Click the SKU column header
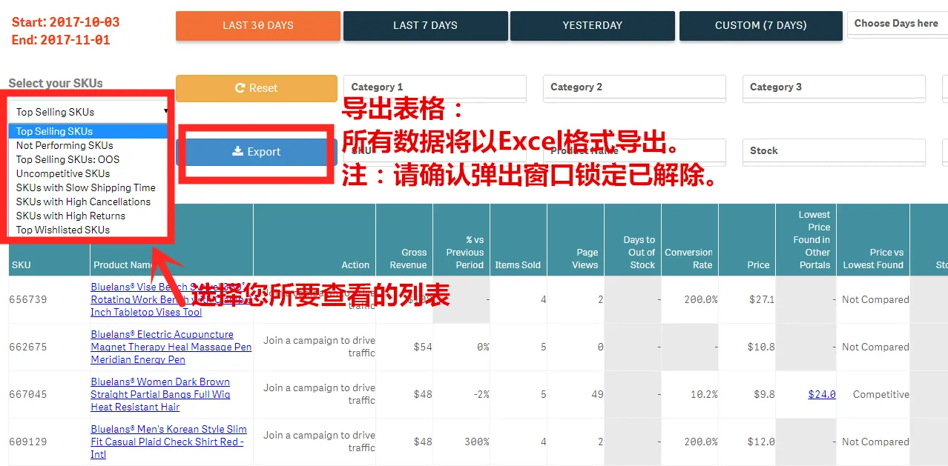Screen dimensions: 948x466 [22, 264]
